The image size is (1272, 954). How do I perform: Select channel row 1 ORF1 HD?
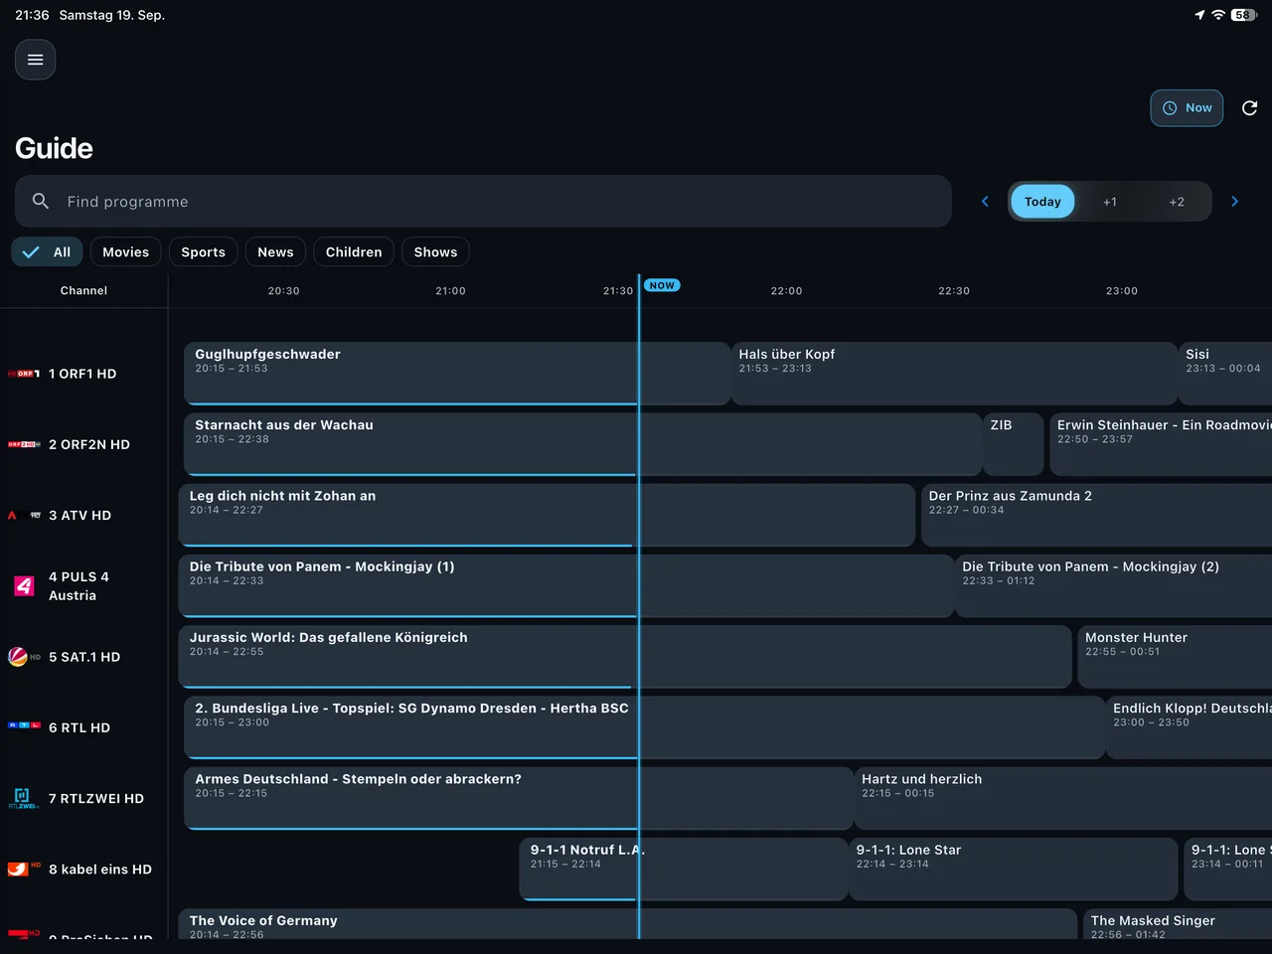(83, 374)
